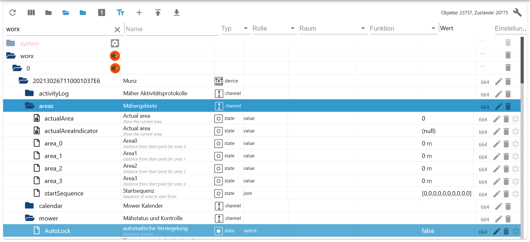Click the false value of AutoLock

coord(428,231)
